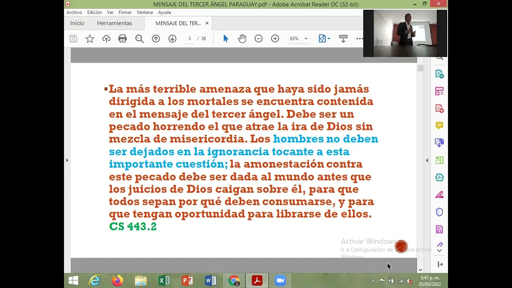Open the Archivo menu
This screenshot has height=288, width=512.
coord(74,12)
